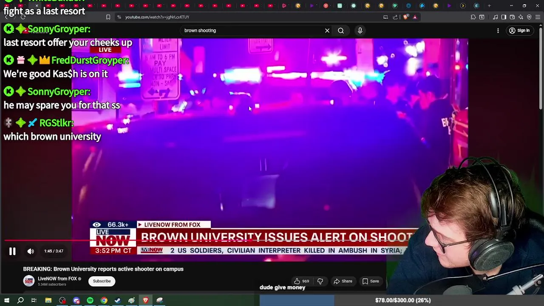Open YouTube settings three-dot menu
This screenshot has width=544, height=306.
pyautogui.click(x=498, y=31)
